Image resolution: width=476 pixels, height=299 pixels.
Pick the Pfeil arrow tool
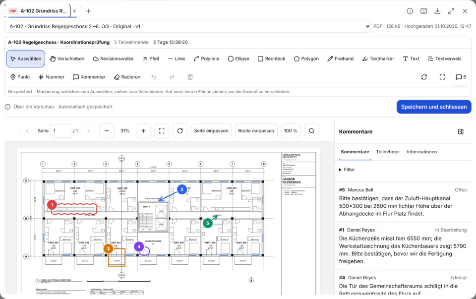click(x=151, y=59)
